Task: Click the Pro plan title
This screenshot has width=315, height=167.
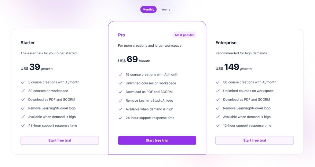Action: point(121,35)
